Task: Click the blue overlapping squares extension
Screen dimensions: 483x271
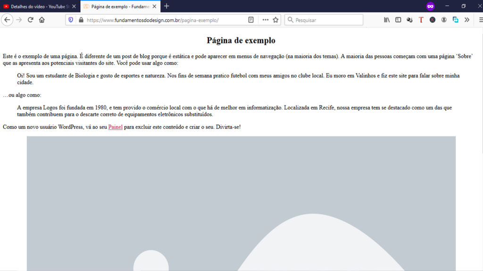Action: (x=455, y=20)
